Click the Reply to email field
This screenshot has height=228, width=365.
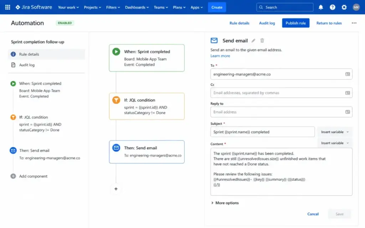pos(282,112)
